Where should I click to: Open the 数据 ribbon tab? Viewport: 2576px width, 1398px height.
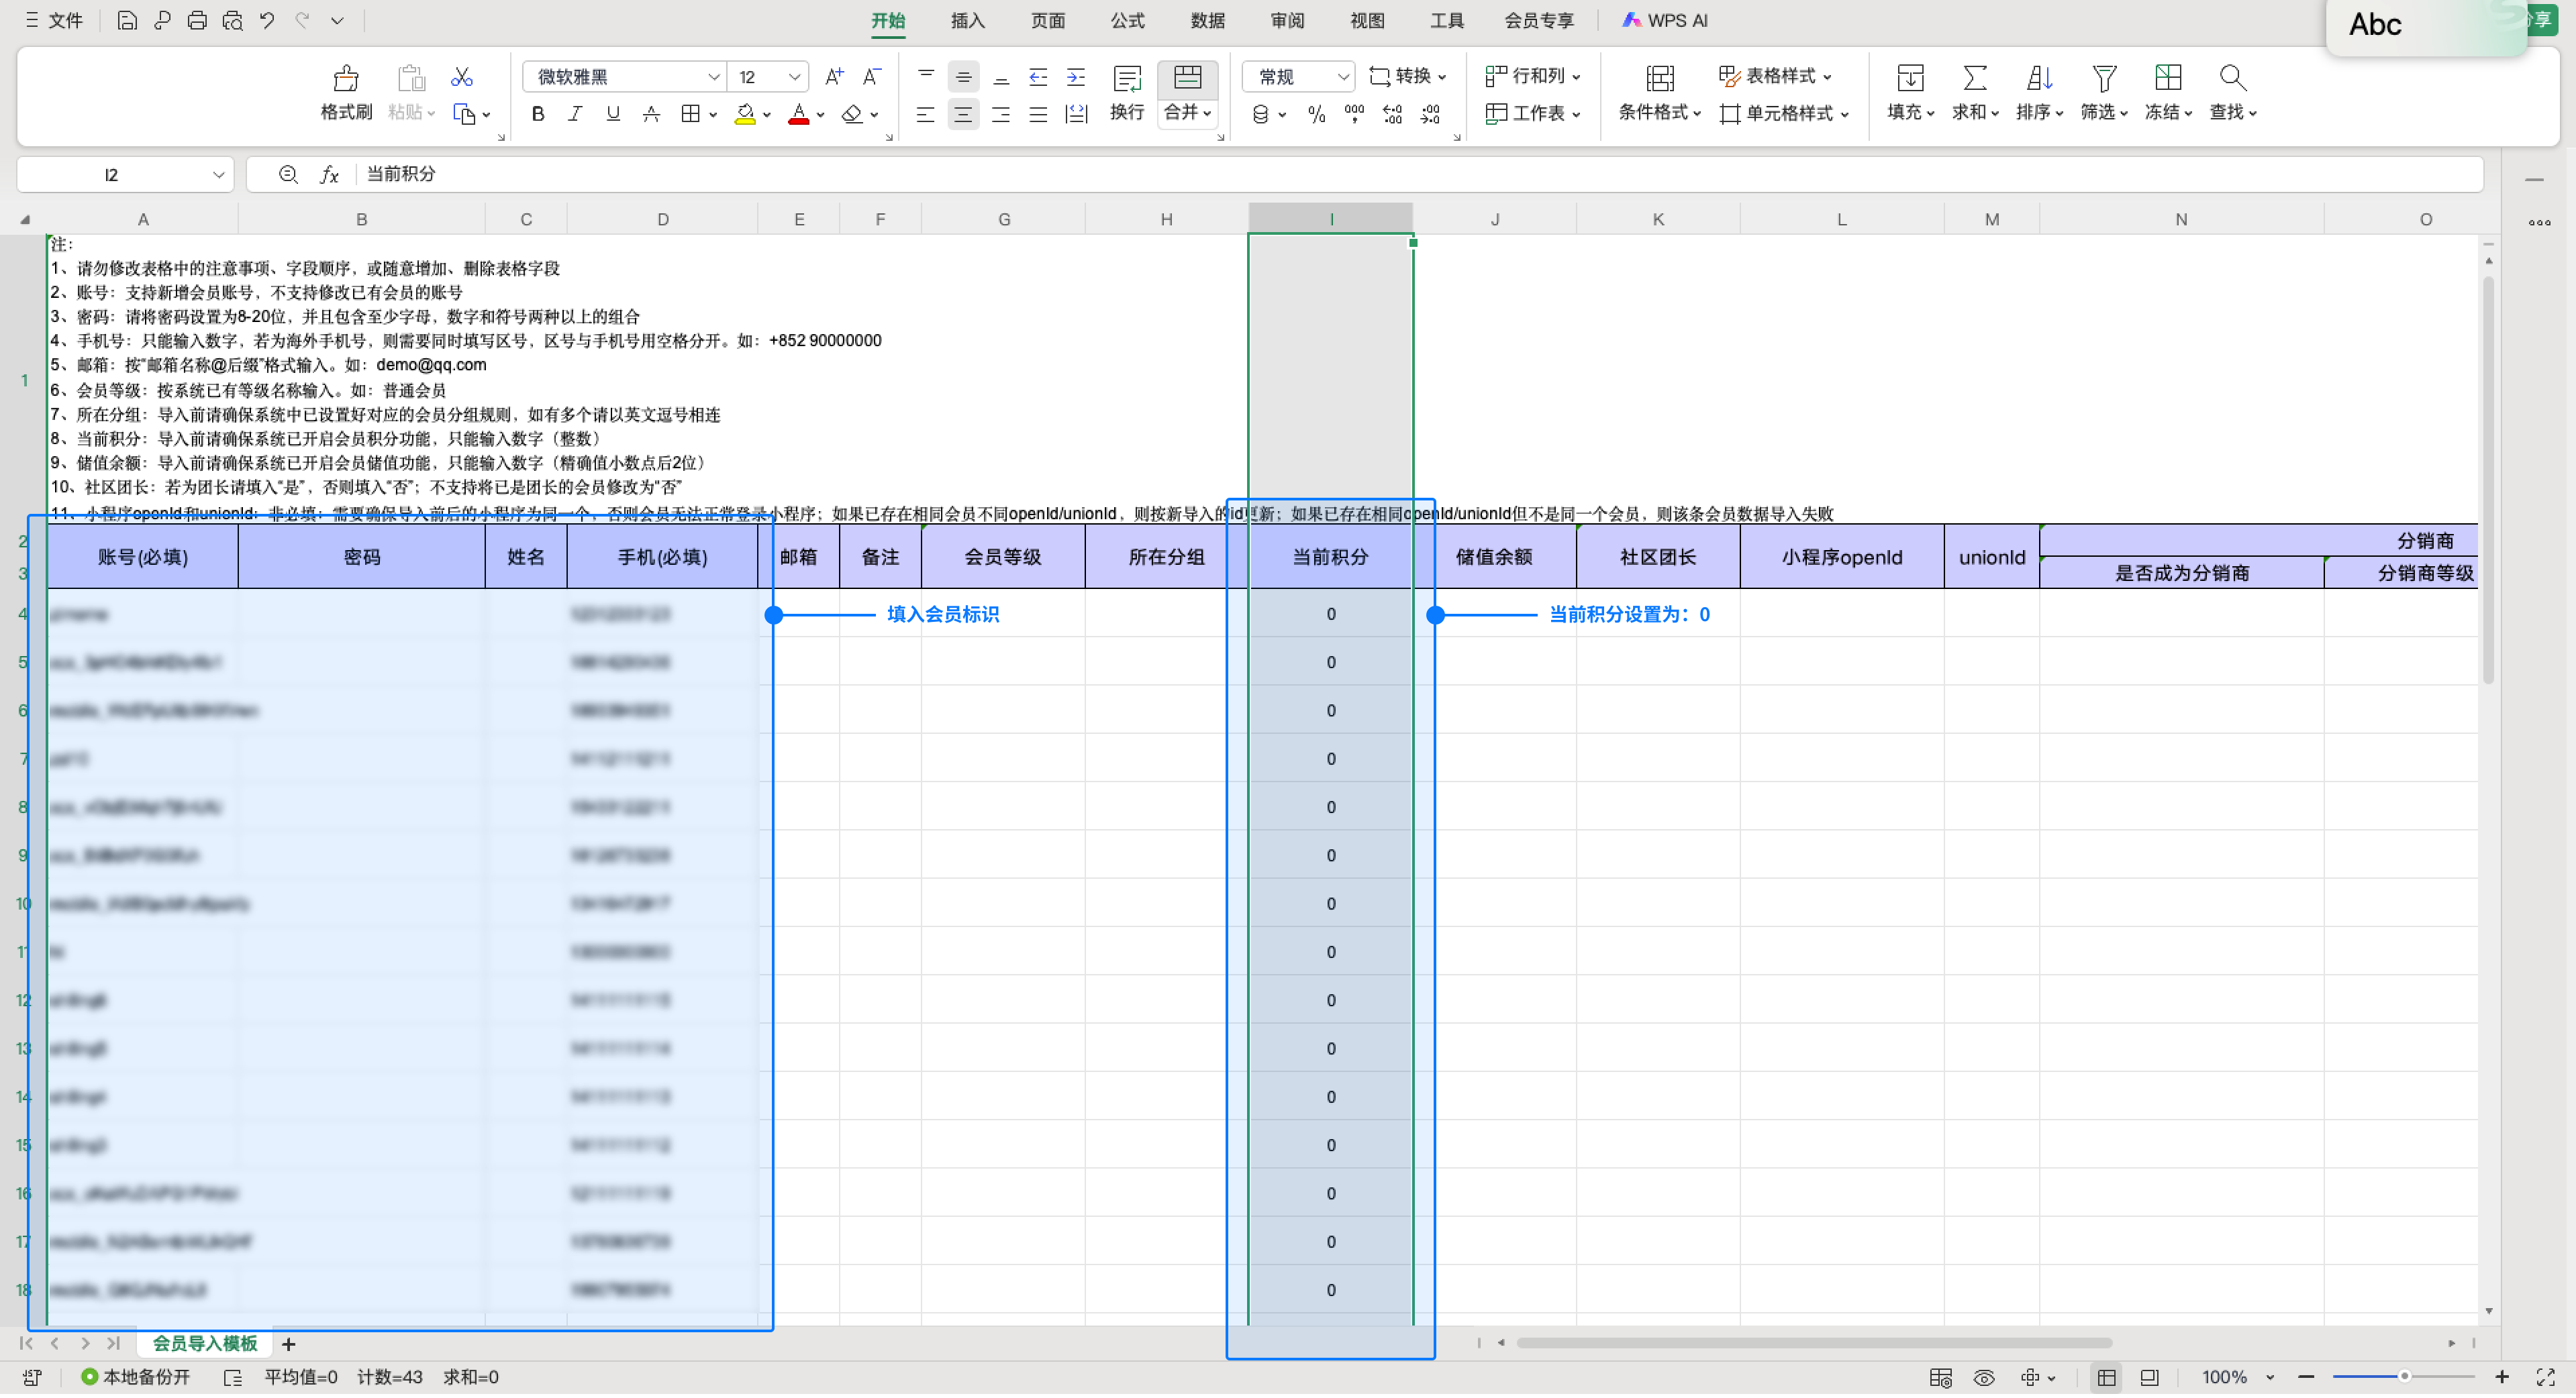click(1207, 20)
